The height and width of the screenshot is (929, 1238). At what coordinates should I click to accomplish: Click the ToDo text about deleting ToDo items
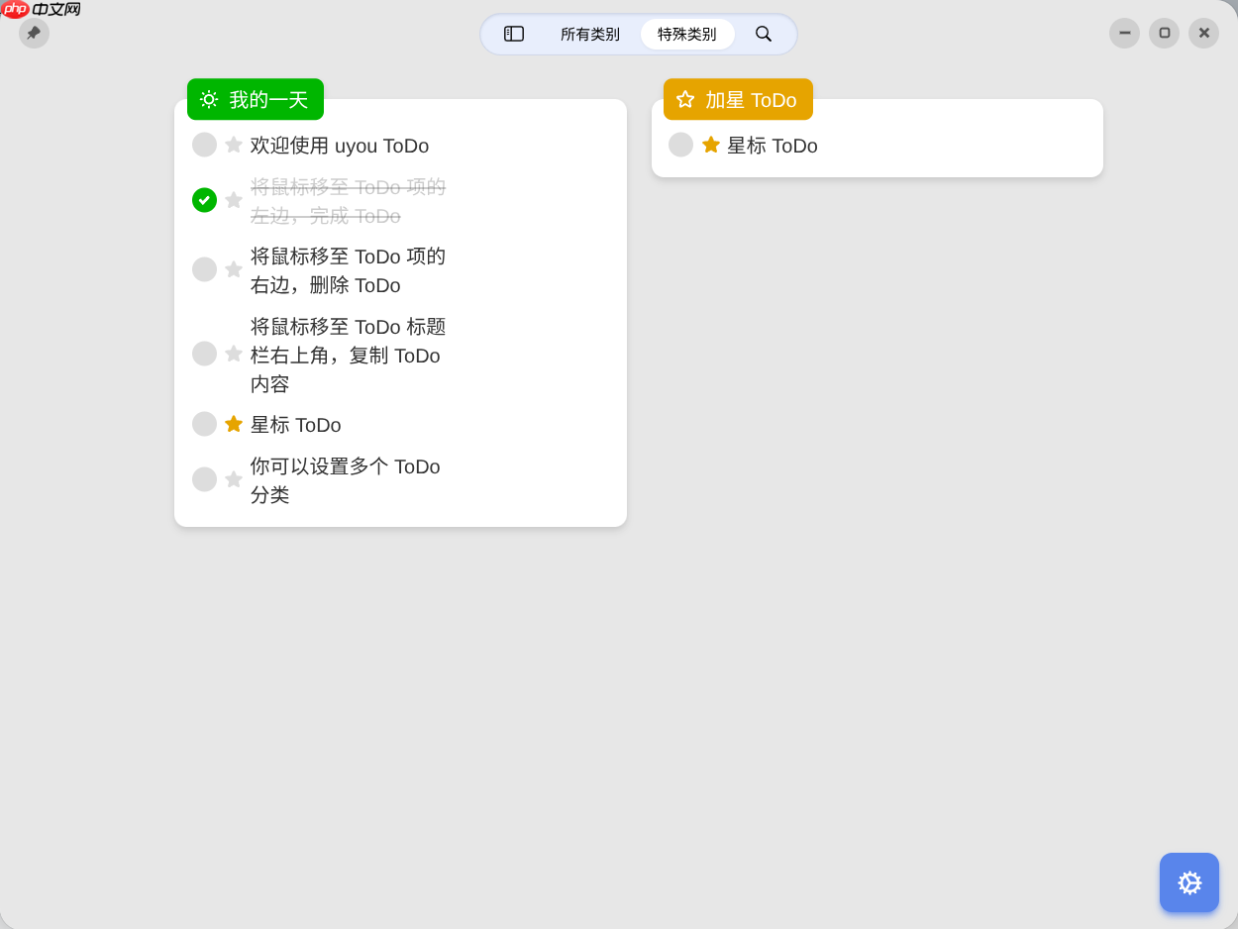[x=349, y=270]
